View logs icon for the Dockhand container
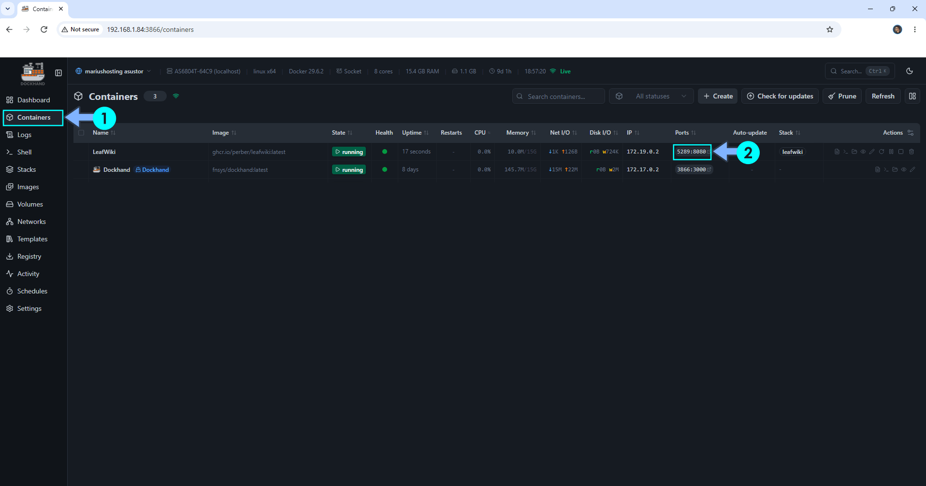Screen dimensions: 926x486 click(x=878, y=169)
